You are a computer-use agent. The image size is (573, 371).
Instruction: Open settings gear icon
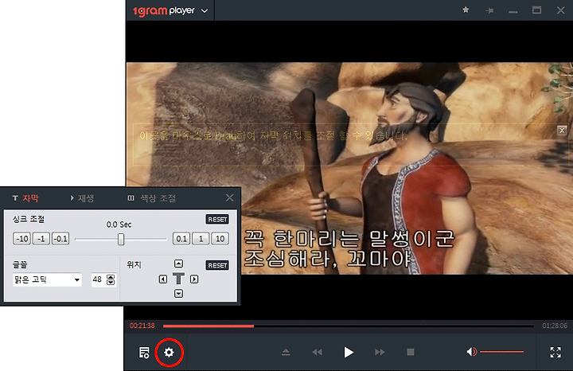[169, 353]
